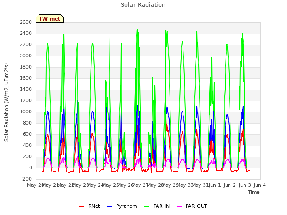Image resolution: width=287 pixels, height=215 pixels.
Task: Click the 1600 y-axis tick label
Action: (x=26, y=78)
